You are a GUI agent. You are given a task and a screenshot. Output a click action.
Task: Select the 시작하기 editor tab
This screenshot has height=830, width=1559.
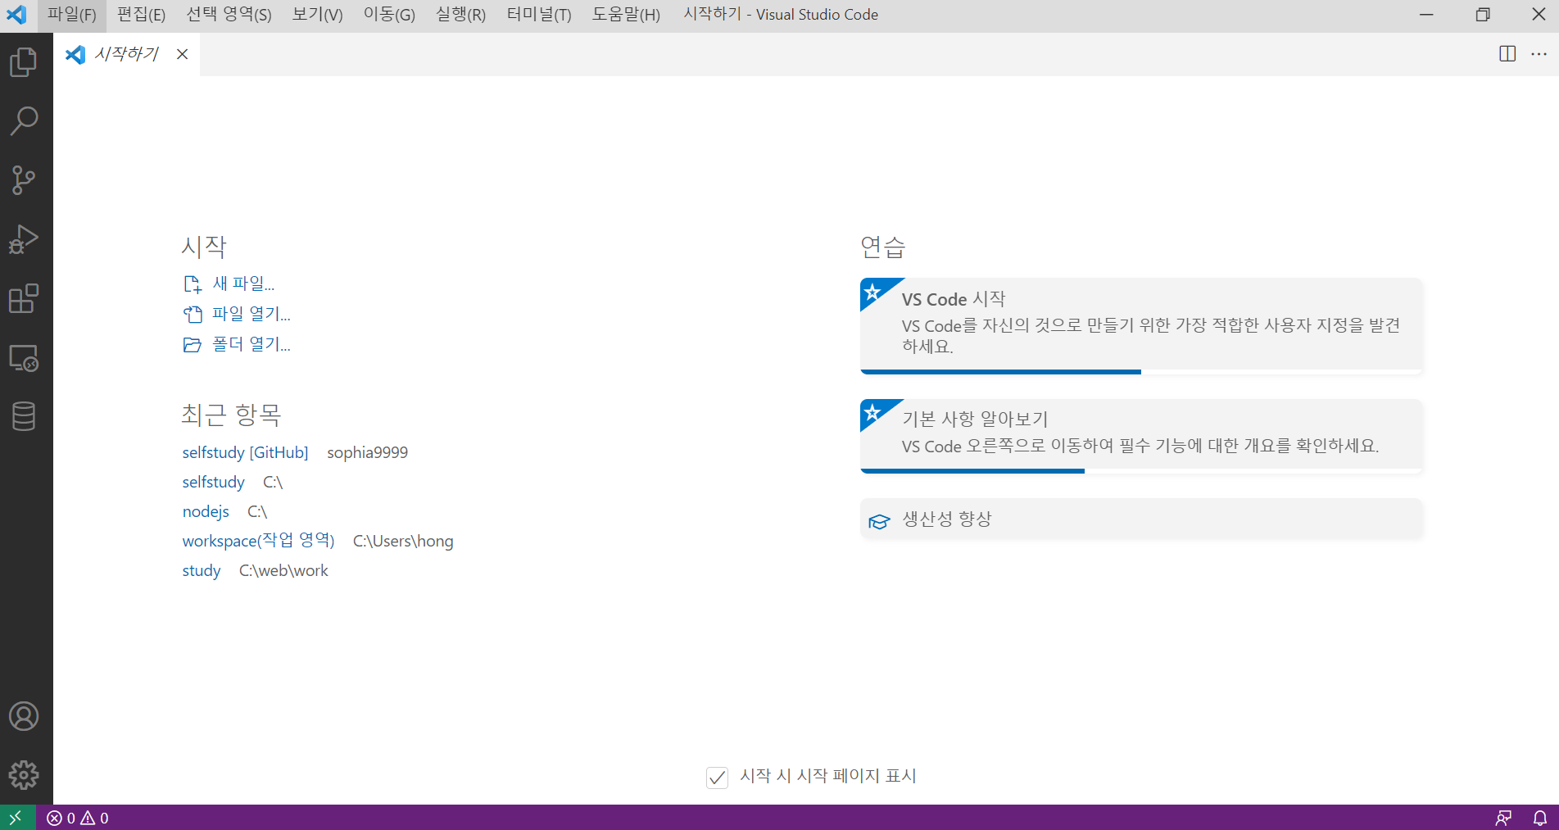pos(126,54)
